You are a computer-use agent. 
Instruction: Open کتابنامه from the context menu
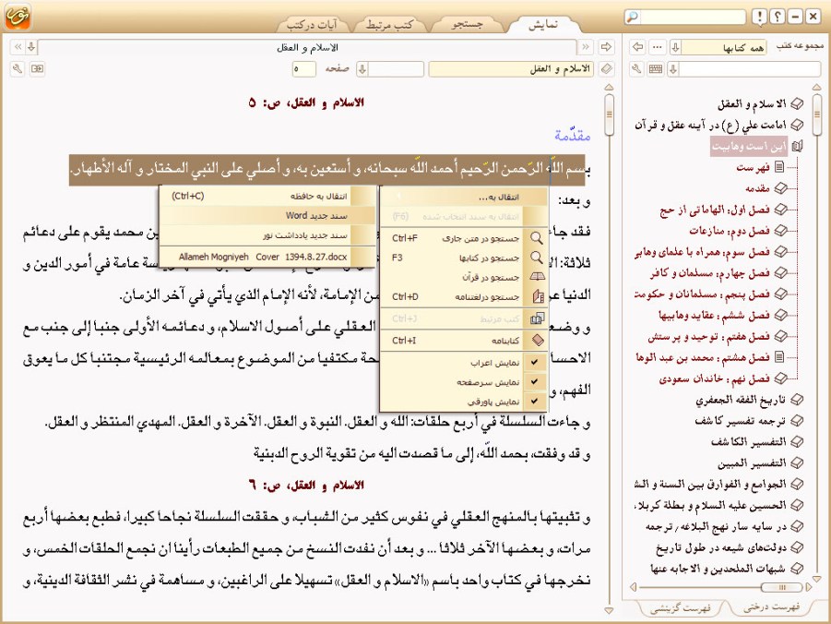[x=464, y=340]
